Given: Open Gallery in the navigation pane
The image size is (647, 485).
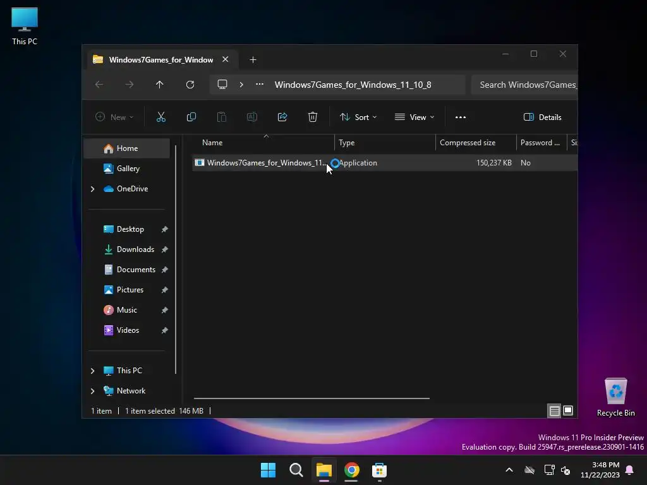Looking at the screenshot, I should [x=128, y=168].
